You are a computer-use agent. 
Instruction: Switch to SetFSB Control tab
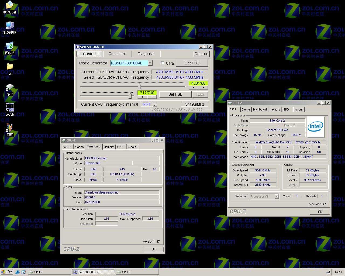coord(89,54)
